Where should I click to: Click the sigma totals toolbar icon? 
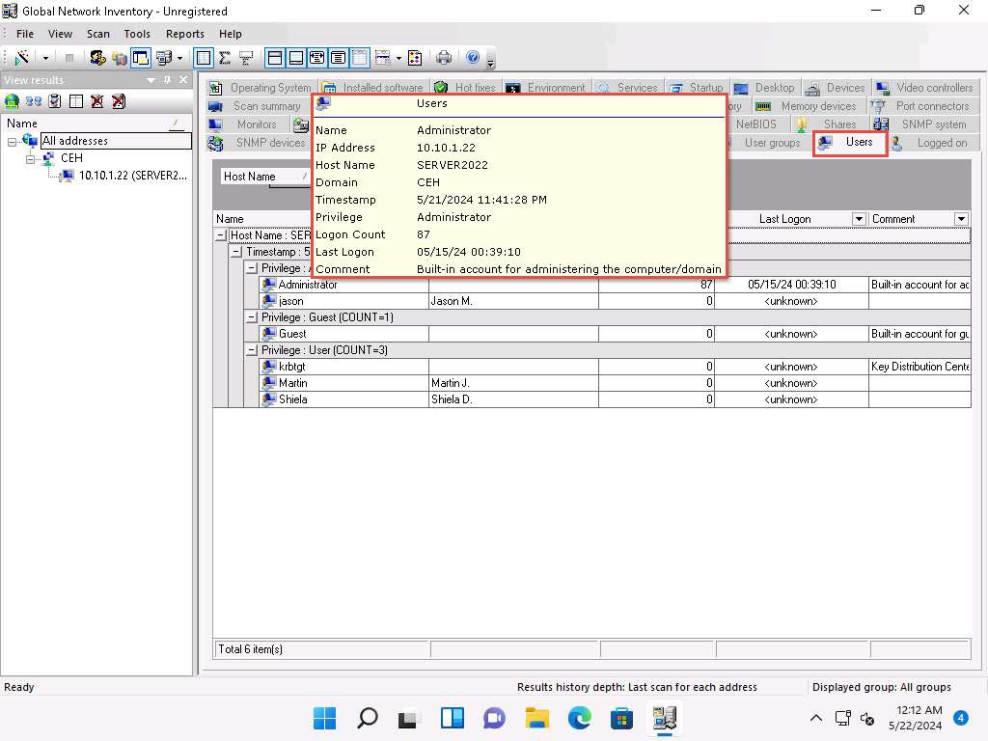[225, 58]
